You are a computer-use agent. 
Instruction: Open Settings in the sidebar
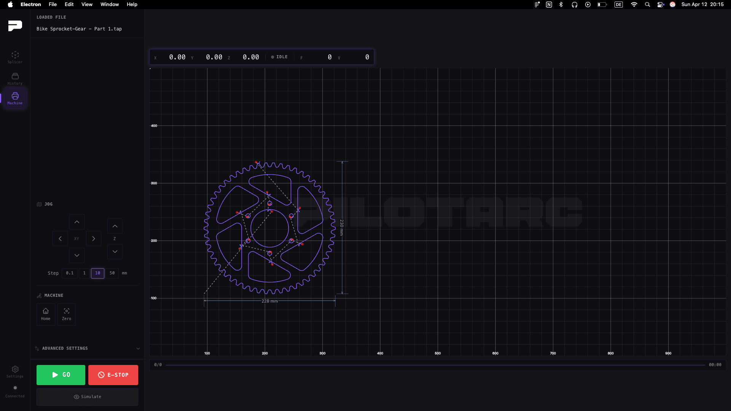pyautogui.click(x=15, y=372)
